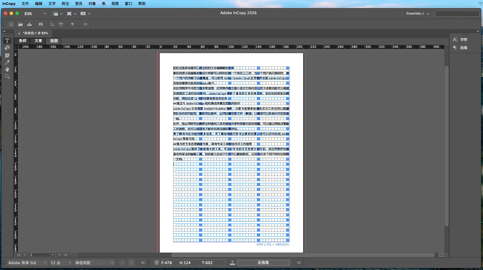483x270 pixels.
Task: Toggle the line numbers icon in status bar
Action: click(x=131, y=263)
